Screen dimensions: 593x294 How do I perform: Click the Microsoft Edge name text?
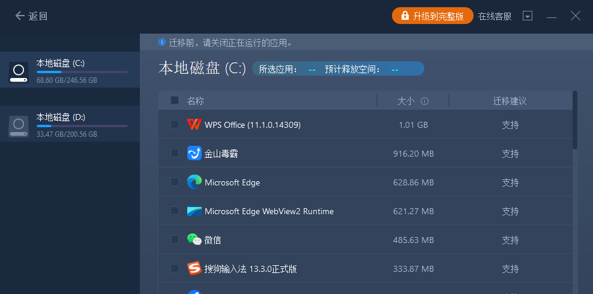point(232,182)
